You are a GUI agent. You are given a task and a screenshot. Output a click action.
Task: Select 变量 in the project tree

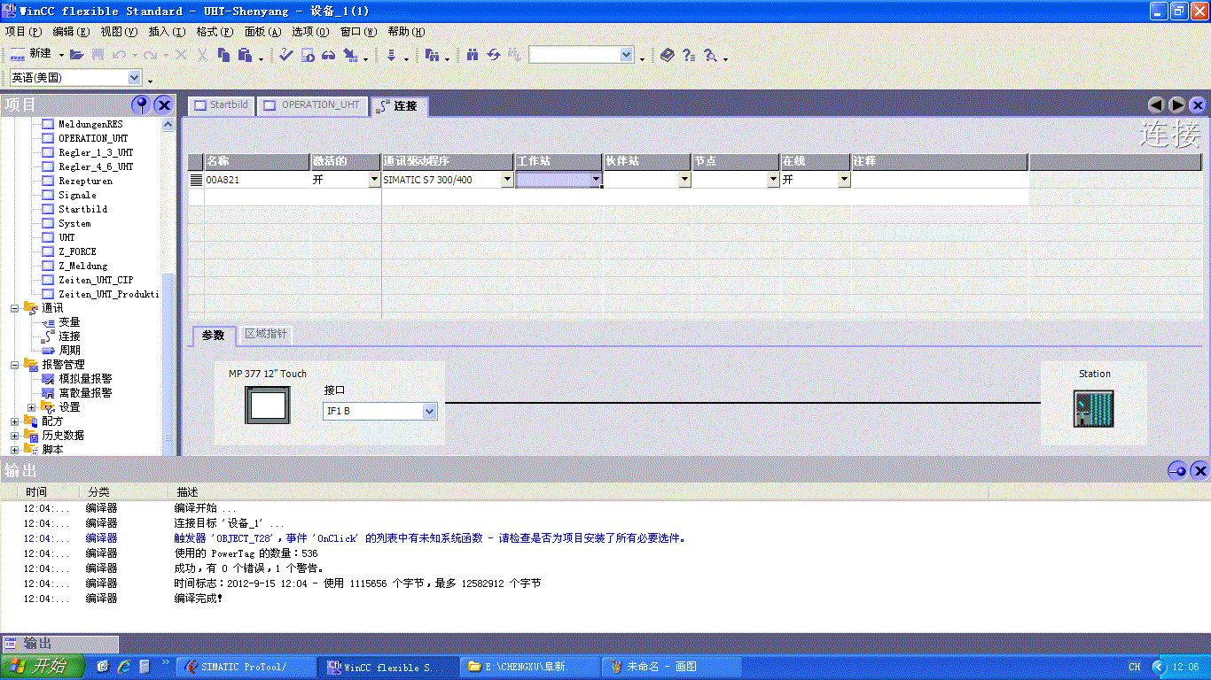point(69,322)
